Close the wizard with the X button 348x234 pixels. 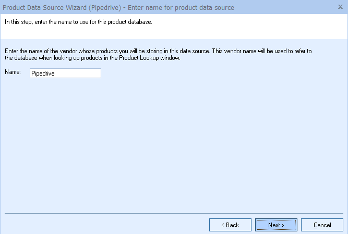340,7
